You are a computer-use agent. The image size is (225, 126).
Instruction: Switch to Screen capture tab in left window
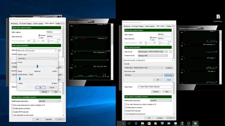click(x=38, y=23)
